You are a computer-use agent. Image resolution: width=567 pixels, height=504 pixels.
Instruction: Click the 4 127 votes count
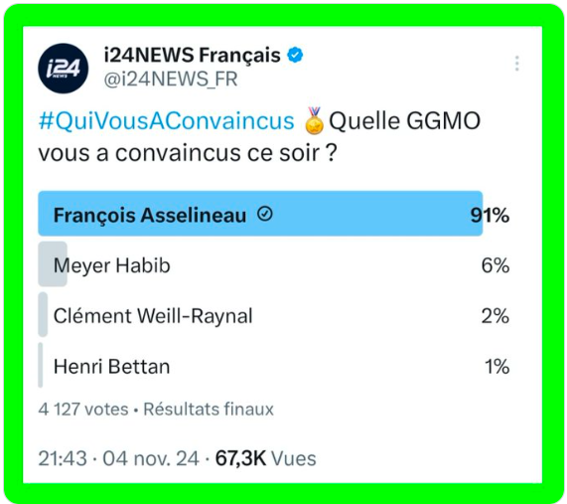[x=83, y=410]
